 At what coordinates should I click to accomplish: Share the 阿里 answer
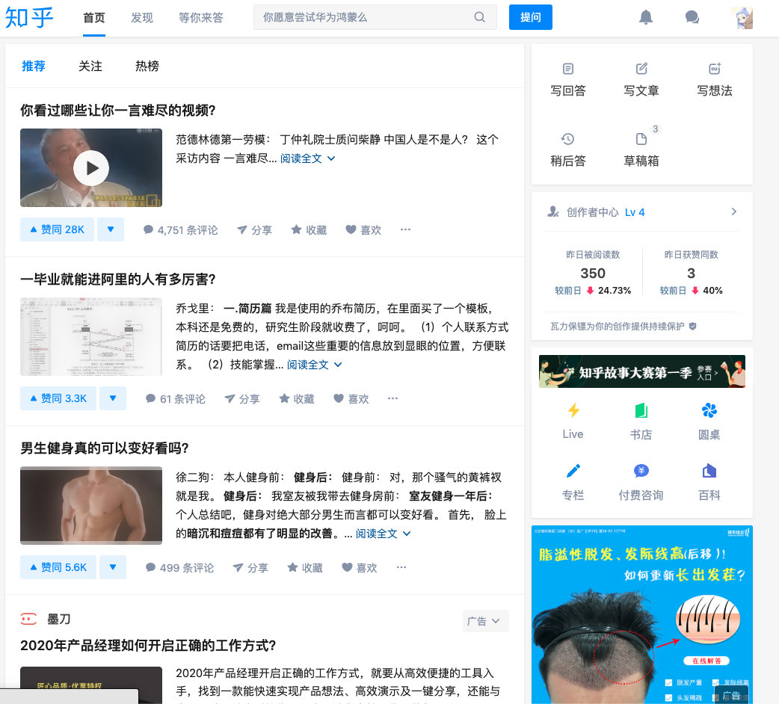click(x=242, y=398)
